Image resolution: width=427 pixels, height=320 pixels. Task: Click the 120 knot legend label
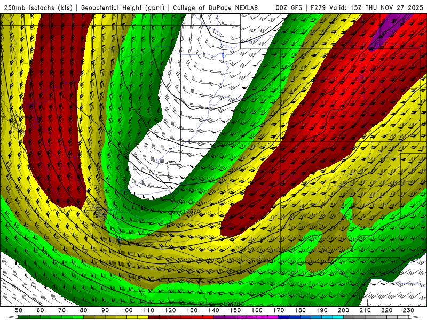pyautogui.click(x=170, y=310)
